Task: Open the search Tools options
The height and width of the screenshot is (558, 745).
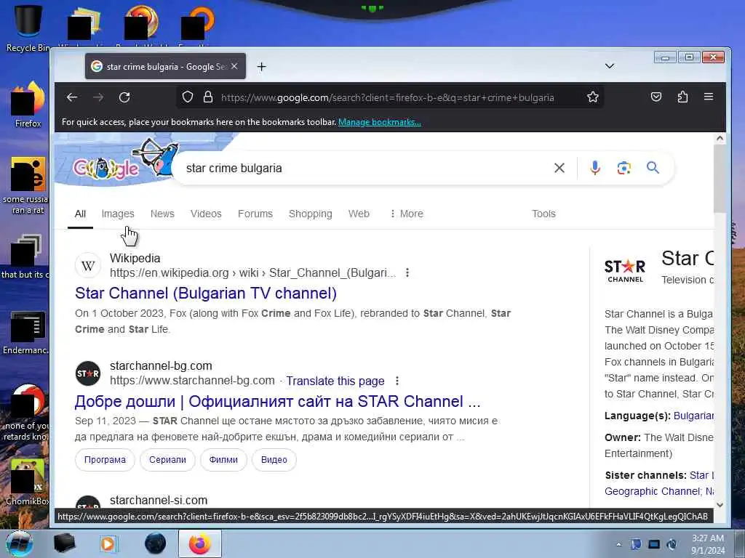Action: [x=543, y=214]
